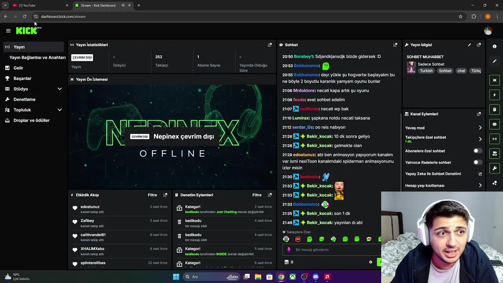Toggle Yalnızca ifadelerle sohbet switch
503x283 pixels.
click(x=477, y=162)
